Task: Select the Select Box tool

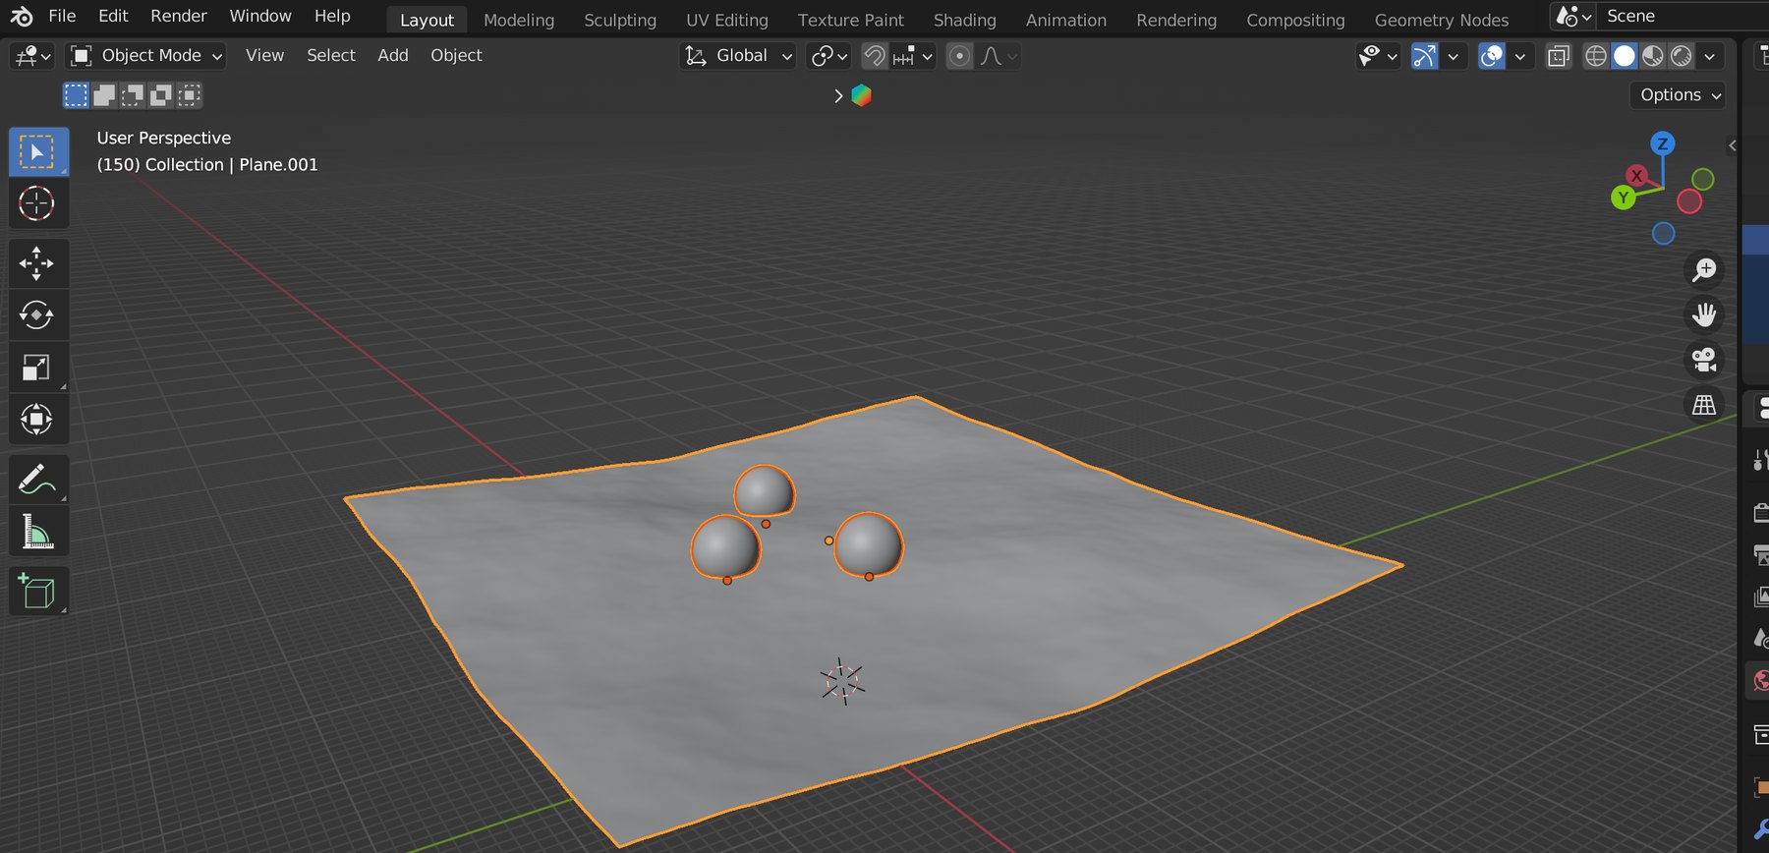Action: (38, 152)
